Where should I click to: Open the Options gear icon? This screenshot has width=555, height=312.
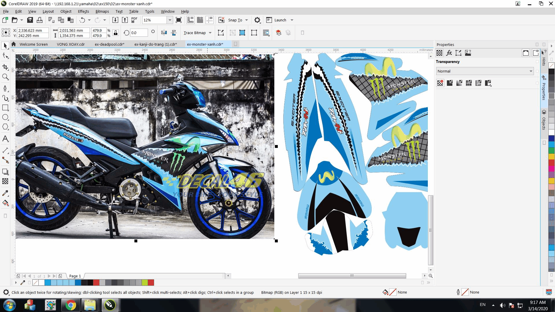coord(257,20)
